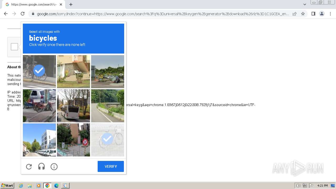Select the tile with stairs and garden
This screenshot has height=189, width=336.
[x=73, y=71]
